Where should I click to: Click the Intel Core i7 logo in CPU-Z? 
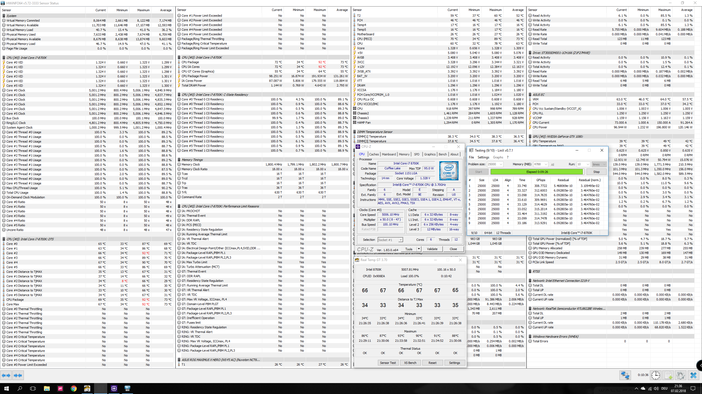click(449, 171)
